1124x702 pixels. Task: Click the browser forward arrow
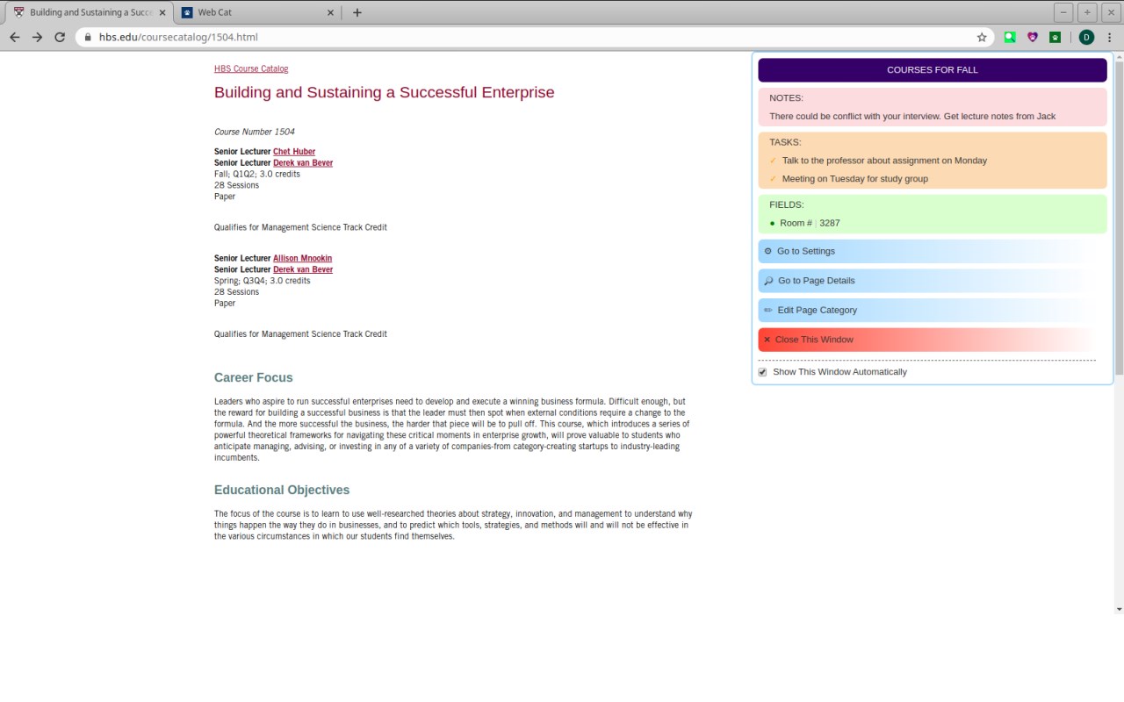[37, 37]
